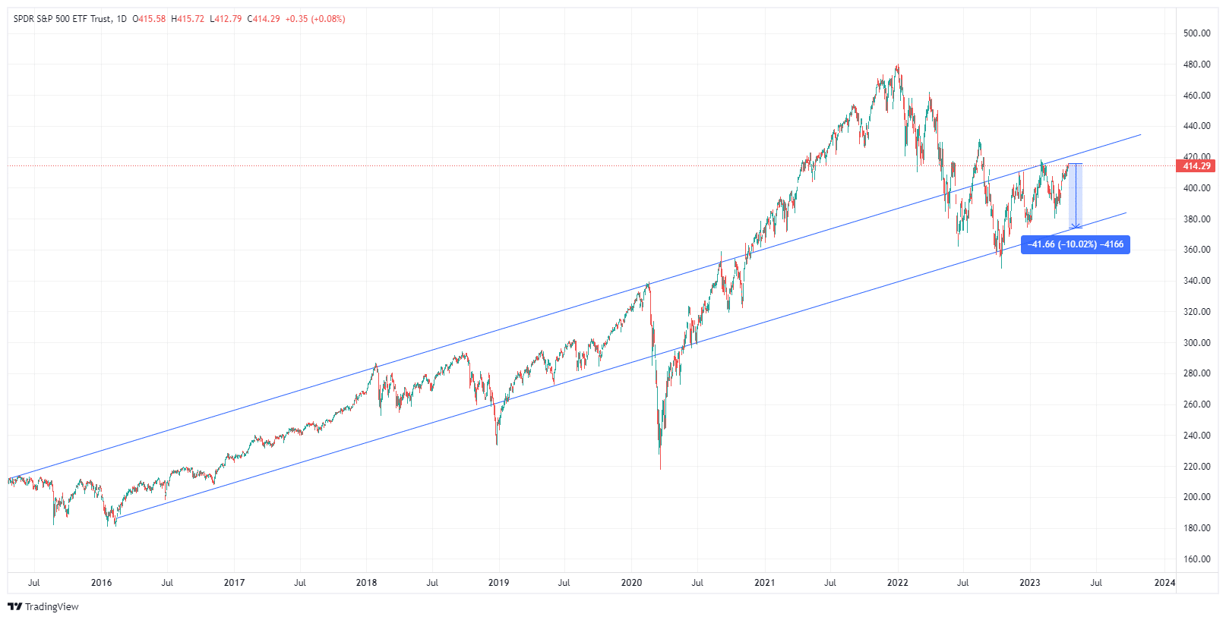This screenshot has width=1226, height=620.
Task: Click the close value C414.29
Action: click(x=264, y=19)
